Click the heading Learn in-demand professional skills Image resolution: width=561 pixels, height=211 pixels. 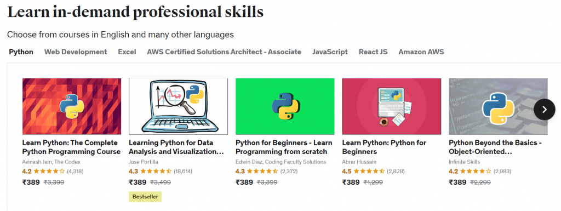click(136, 12)
